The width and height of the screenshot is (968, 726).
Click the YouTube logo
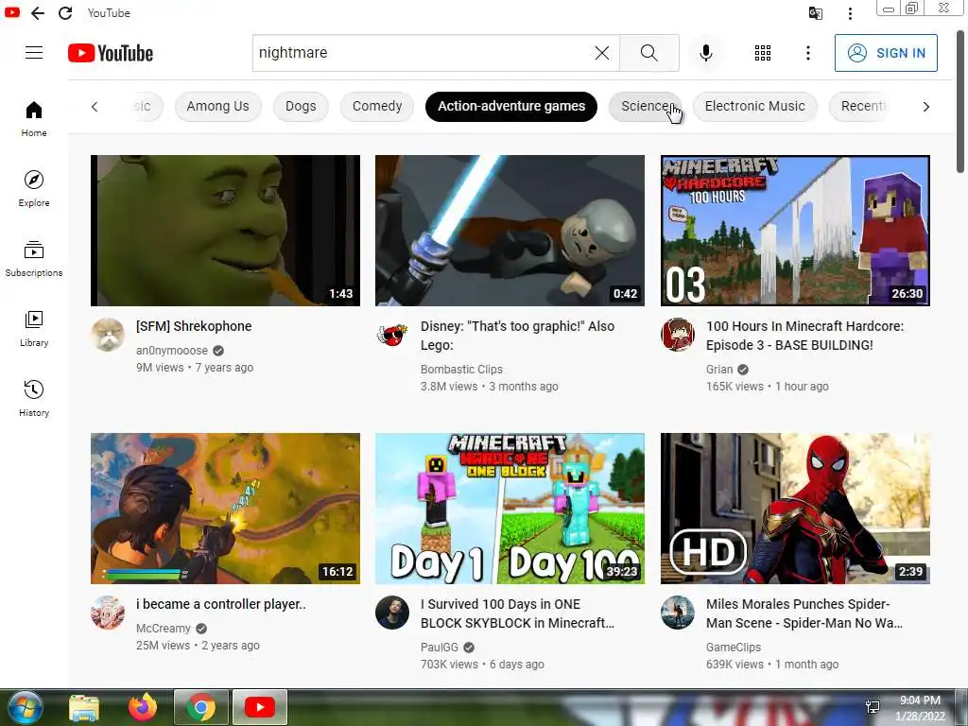pos(111,53)
